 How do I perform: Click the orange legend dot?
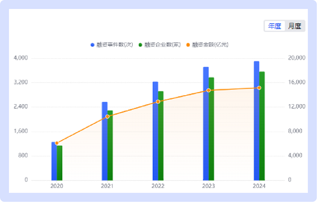(x=188, y=45)
